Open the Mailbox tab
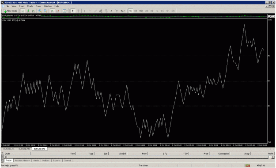Screen dimensions: 276x168 46,160
